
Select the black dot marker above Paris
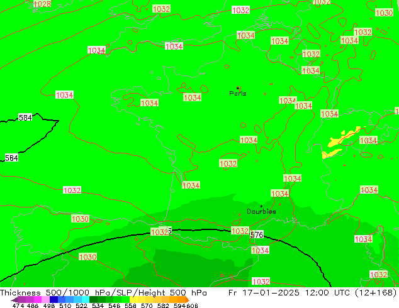(x=238, y=88)
